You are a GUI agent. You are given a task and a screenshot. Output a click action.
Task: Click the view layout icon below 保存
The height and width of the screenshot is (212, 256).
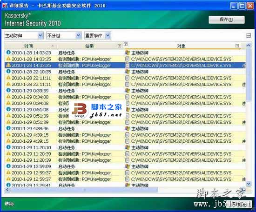coord(249,35)
